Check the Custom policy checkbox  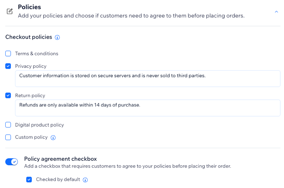pos(8,137)
